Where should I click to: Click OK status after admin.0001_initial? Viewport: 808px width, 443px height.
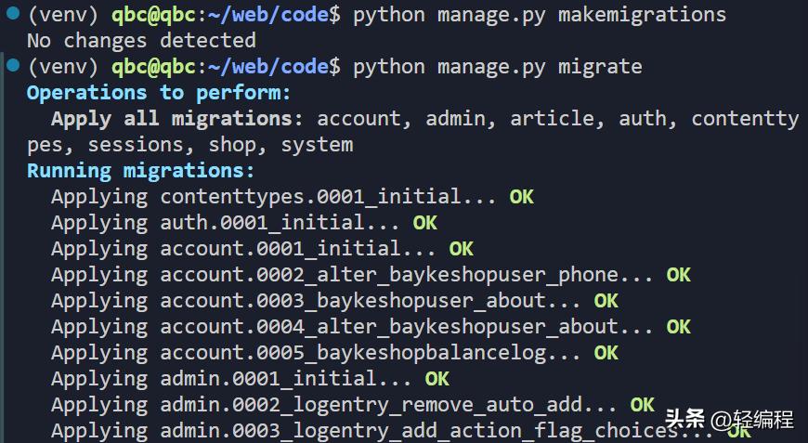point(437,379)
